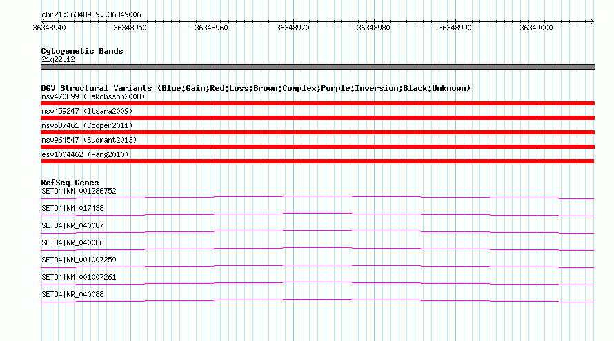
Task: Click ruler position 36349000
Action: (537, 28)
